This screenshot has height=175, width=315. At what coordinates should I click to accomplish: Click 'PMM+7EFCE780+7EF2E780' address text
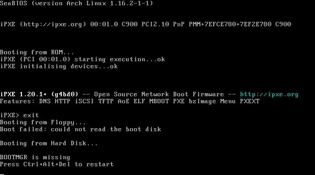(230, 24)
